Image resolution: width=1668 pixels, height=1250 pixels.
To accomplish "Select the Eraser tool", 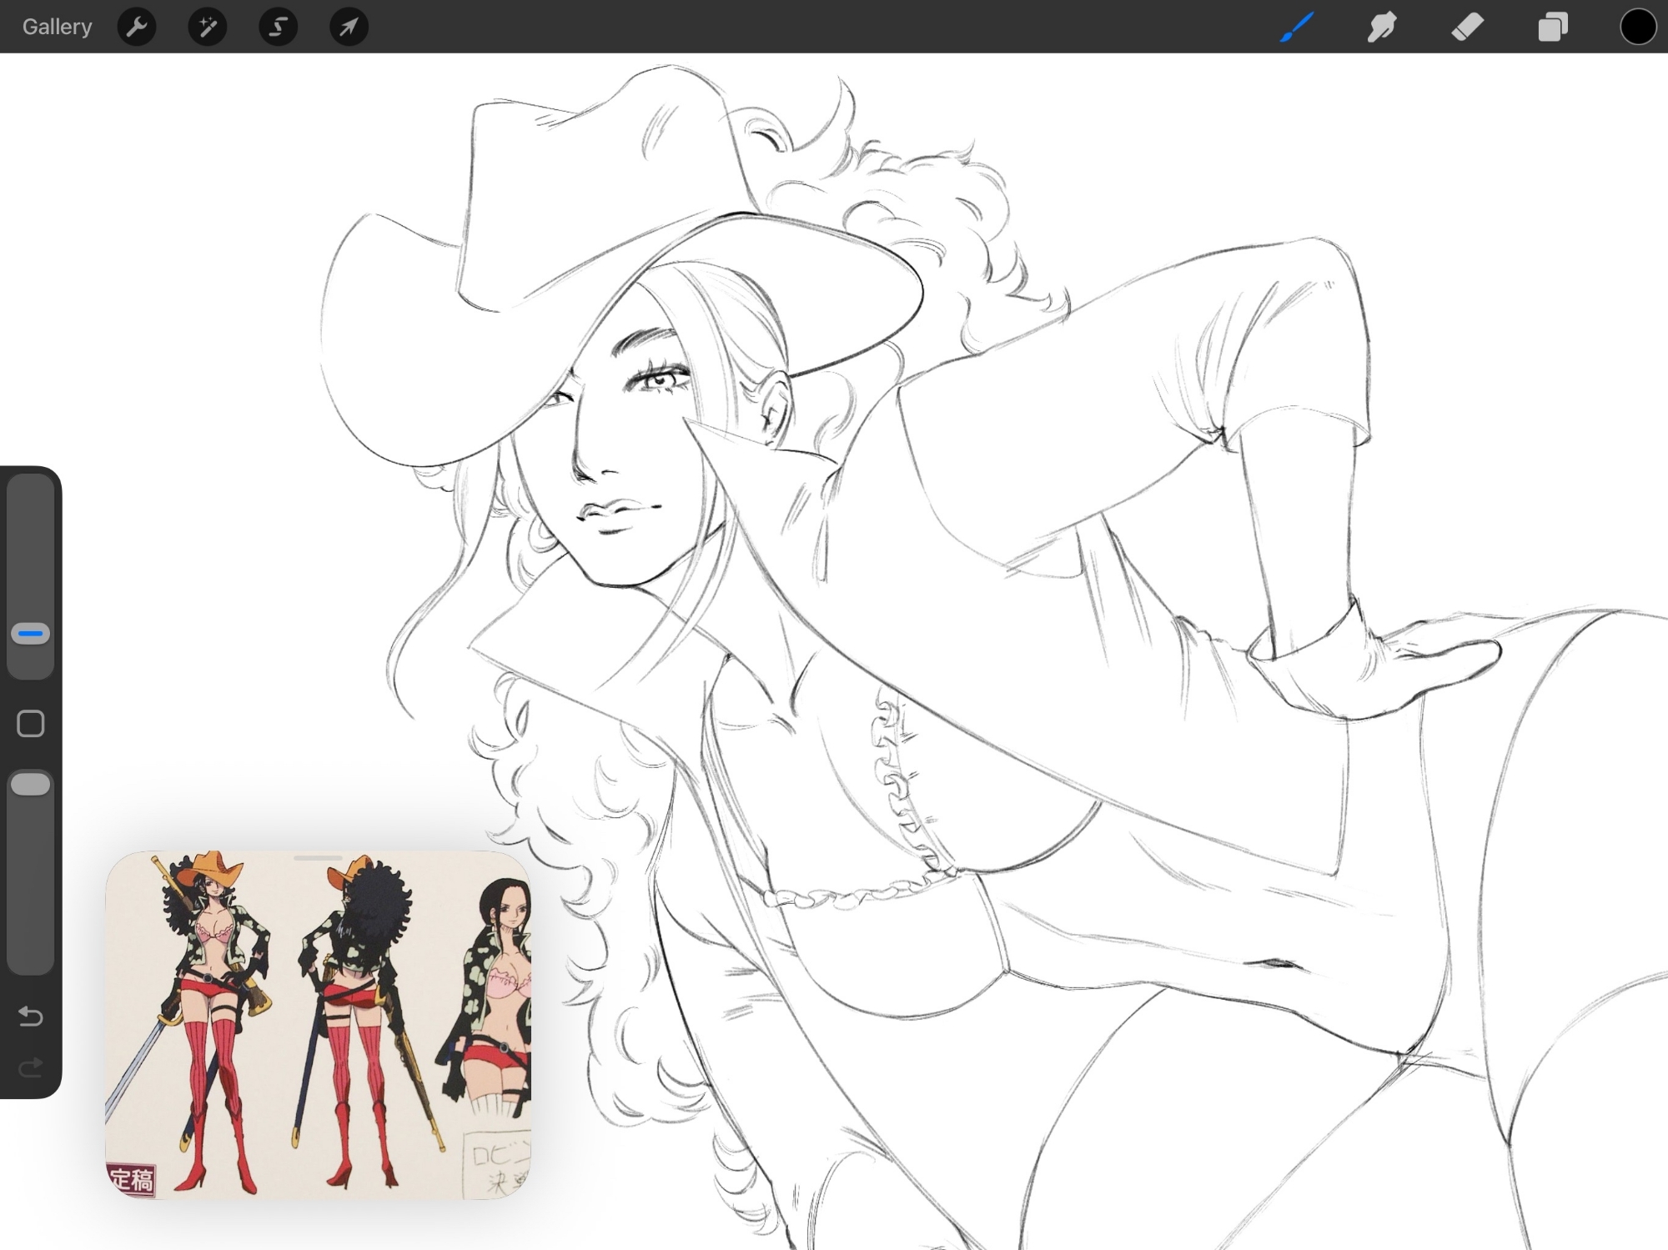I will click(x=1467, y=27).
